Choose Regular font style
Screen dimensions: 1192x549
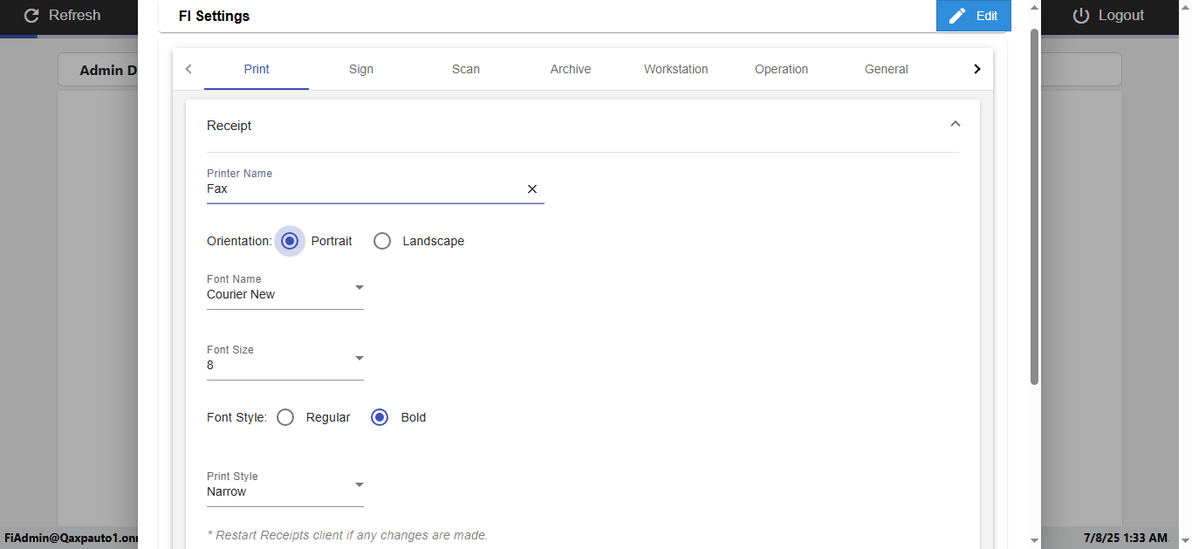click(285, 417)
